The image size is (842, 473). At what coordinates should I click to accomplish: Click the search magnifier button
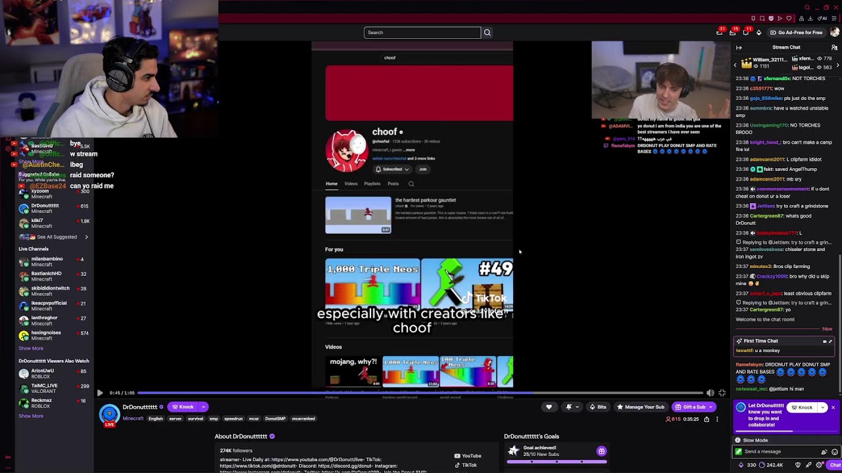(x=487, y=32)
